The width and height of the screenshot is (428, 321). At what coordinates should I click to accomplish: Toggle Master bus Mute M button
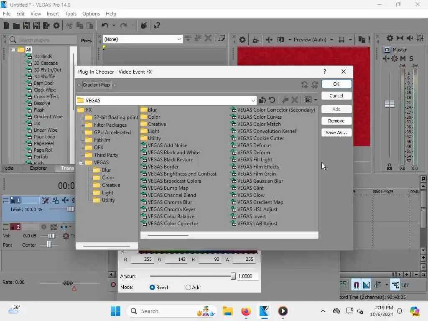point(403,59)
